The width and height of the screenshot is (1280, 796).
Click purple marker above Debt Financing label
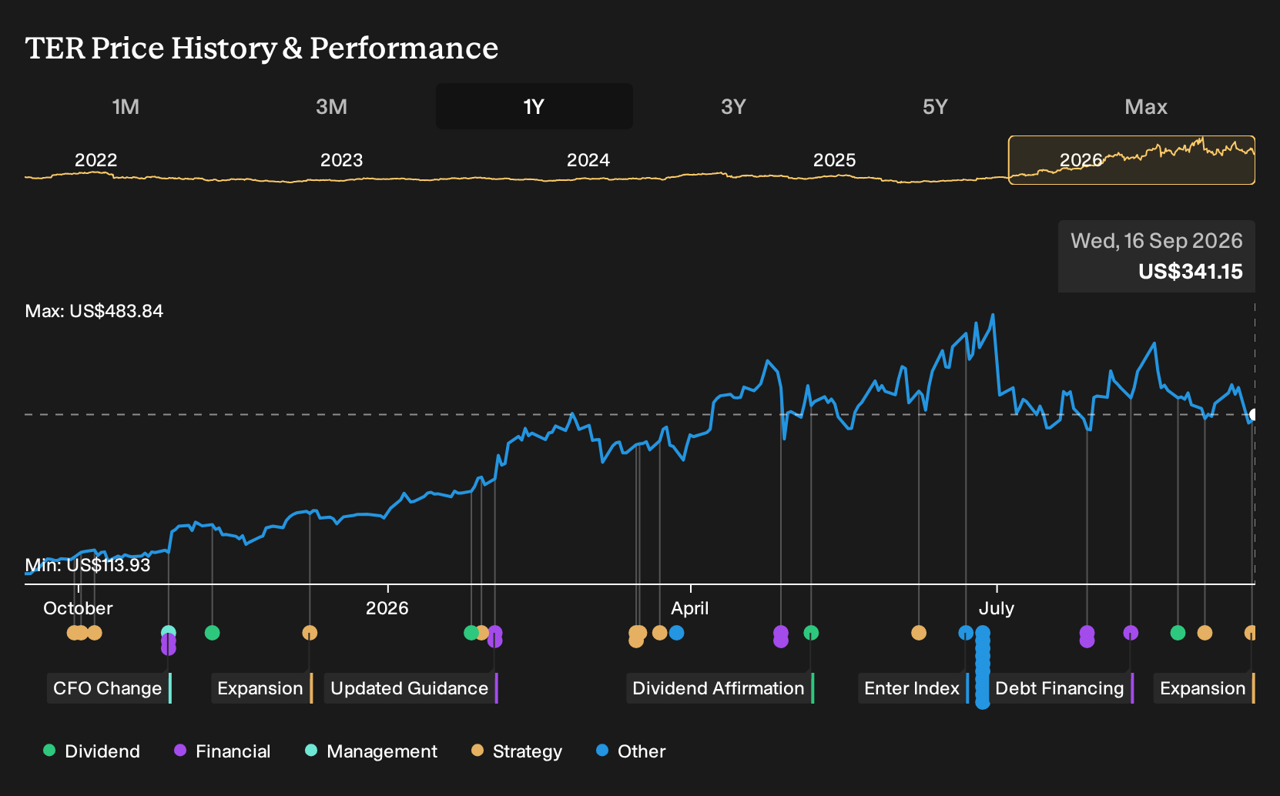tap(1131, 633)
